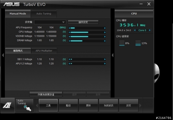Decrease APU1.2 Voltage with left arrow
The image size is (173, 120).
point(69,64)
